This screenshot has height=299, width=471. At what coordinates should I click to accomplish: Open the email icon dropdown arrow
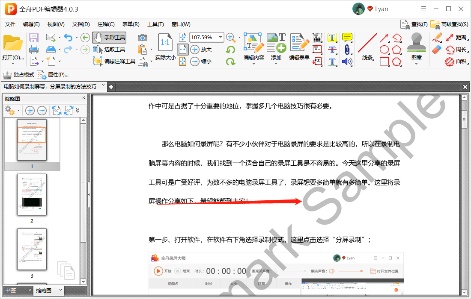point(60,38)
